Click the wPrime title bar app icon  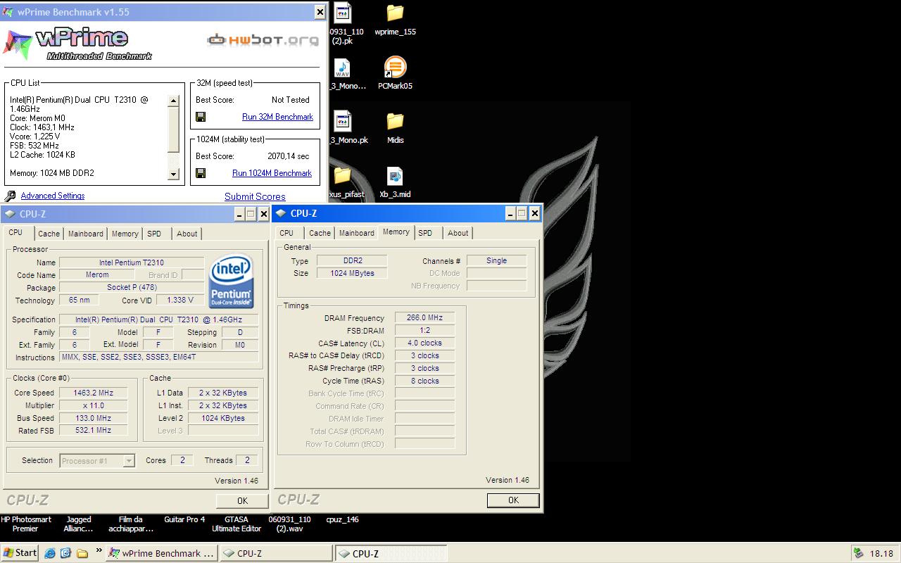click(8, 12)
